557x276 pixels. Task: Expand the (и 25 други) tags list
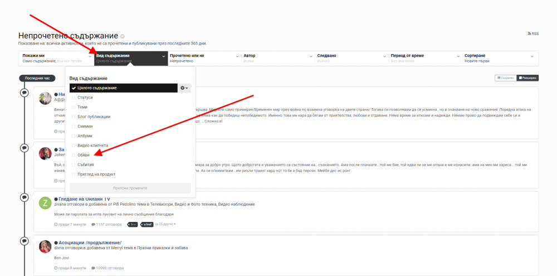coord(165,225)
